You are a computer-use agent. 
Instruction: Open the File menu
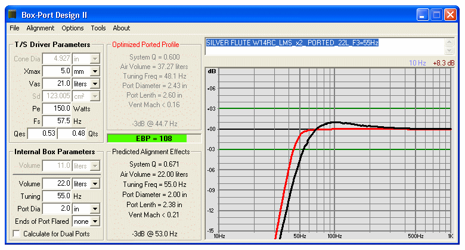[14, 28]
